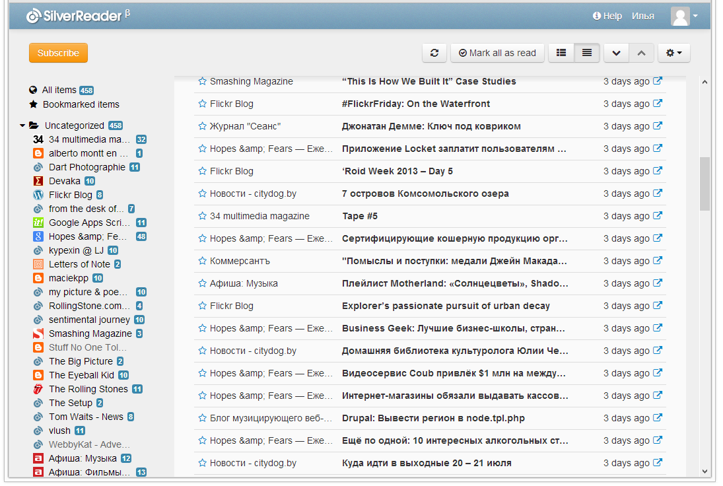
Task: Select maciekpp feed
Action: [68, 278]
